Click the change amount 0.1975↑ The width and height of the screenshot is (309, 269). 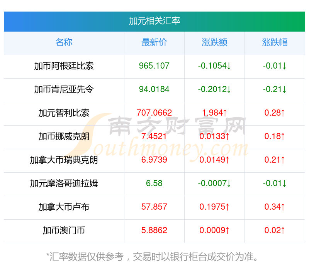[x=214, y=207]
